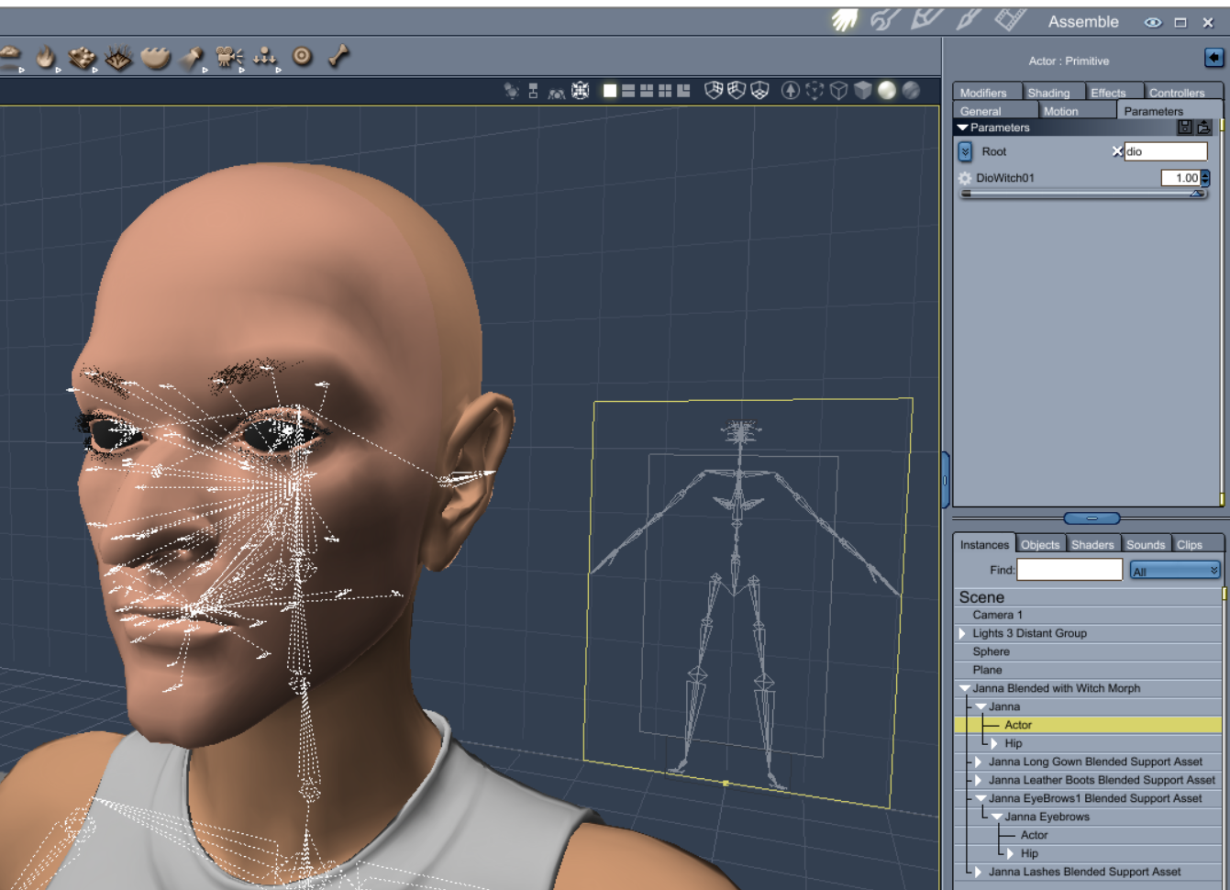Expand Janna Long Gown Blended Support Asset

978,762
